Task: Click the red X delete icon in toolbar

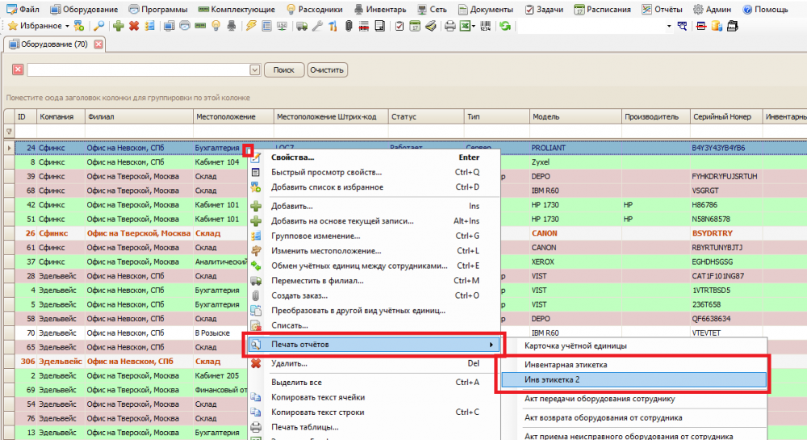Action: click(134, 26)
